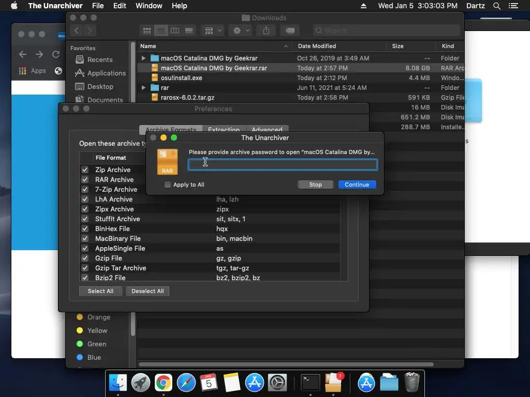Open Applications in Finder sidebar
Viewport: 530px width, 397px height.
tap(100, 73)
